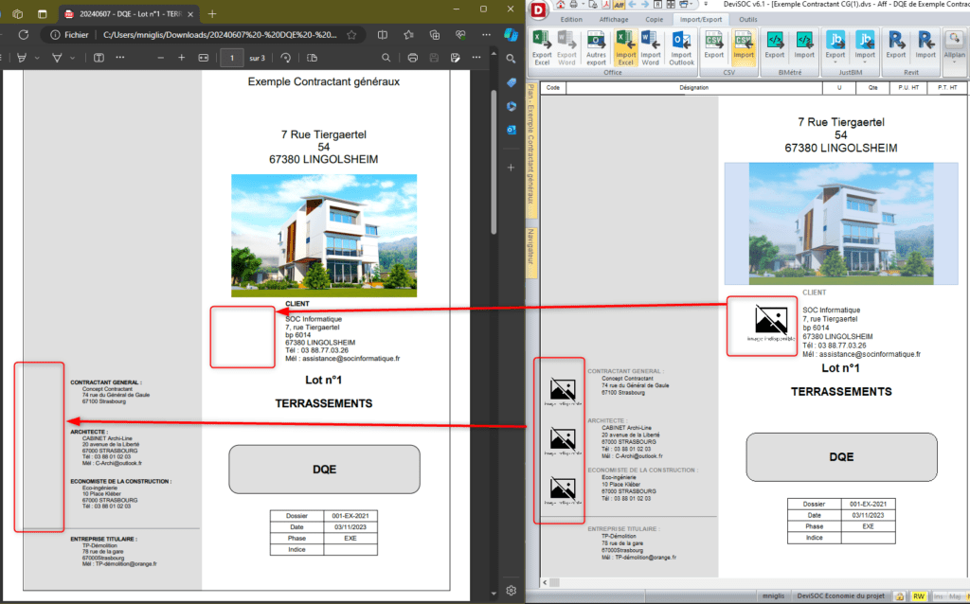The height and width of the screenshot is (604, 970).
Task: Click the lock icon in DeviSOC status bar
Action: click(900, 596)
